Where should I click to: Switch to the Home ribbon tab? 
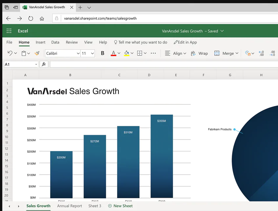[24, 42]
